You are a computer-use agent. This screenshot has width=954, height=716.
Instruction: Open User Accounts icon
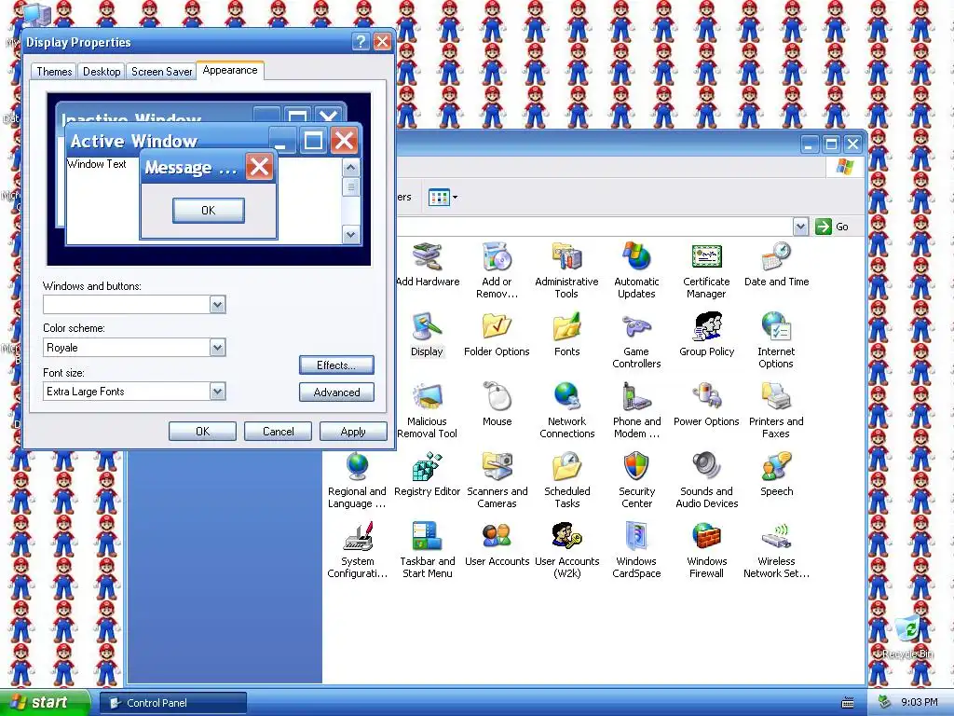coord(497,544)
